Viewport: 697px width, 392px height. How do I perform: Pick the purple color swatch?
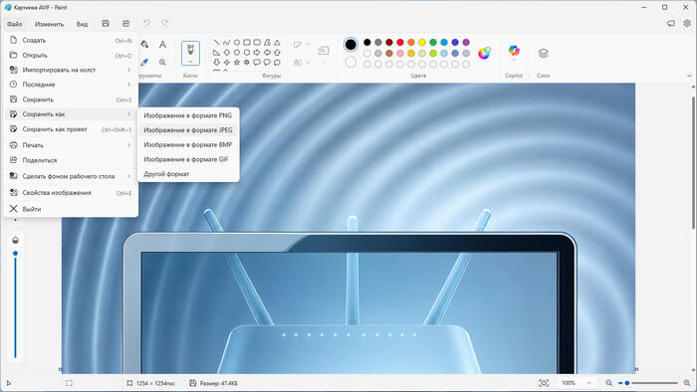click(466, 42)
